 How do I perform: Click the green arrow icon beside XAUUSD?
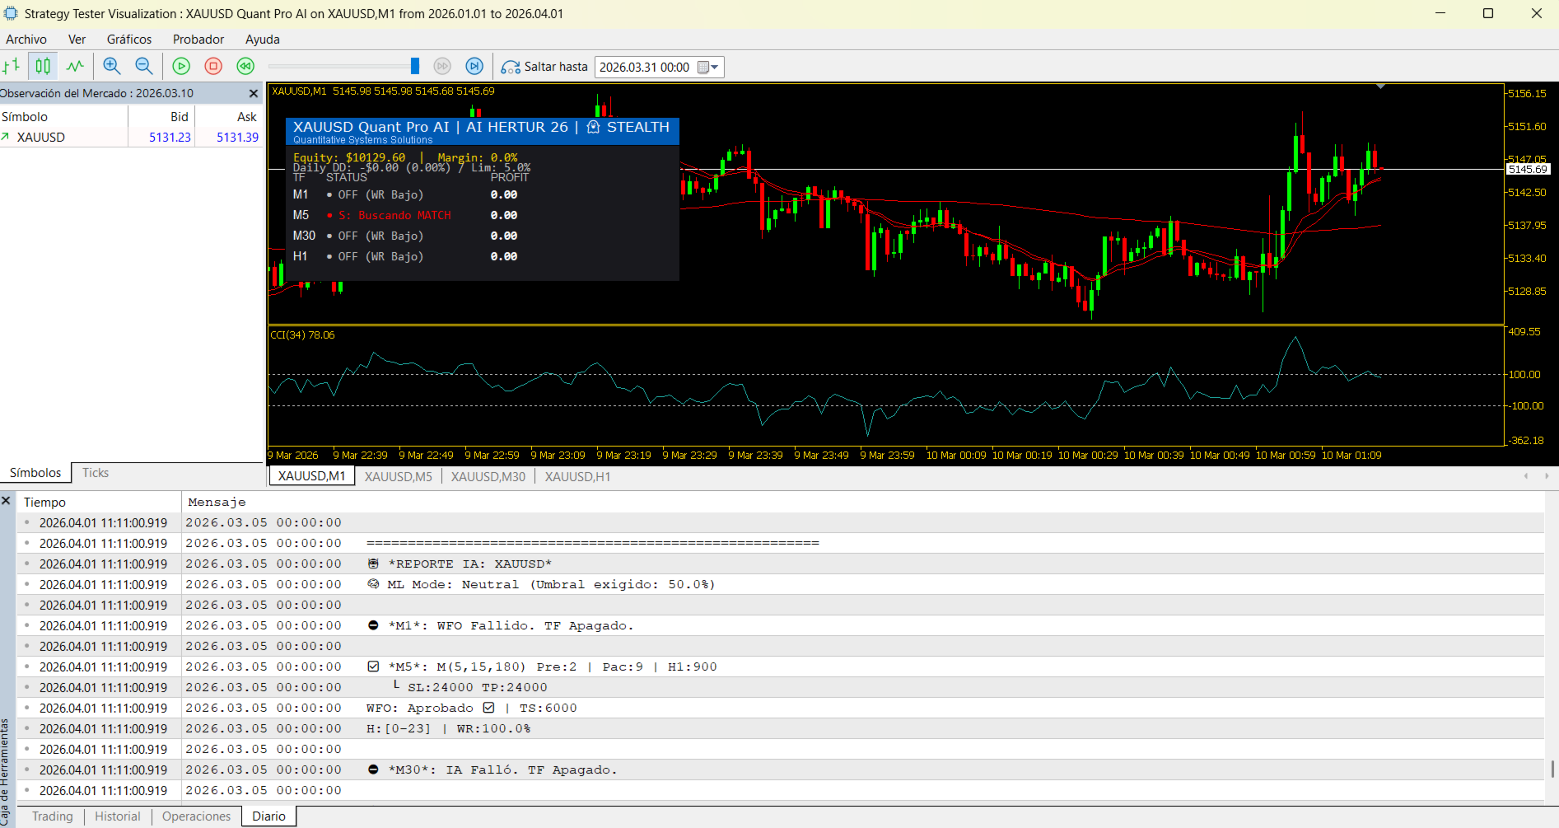click(6, 137)
